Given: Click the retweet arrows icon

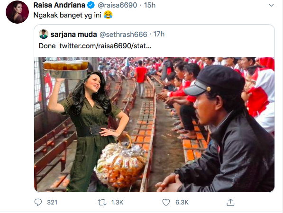Looking at the screenshot, I should [x=102, y=203].
